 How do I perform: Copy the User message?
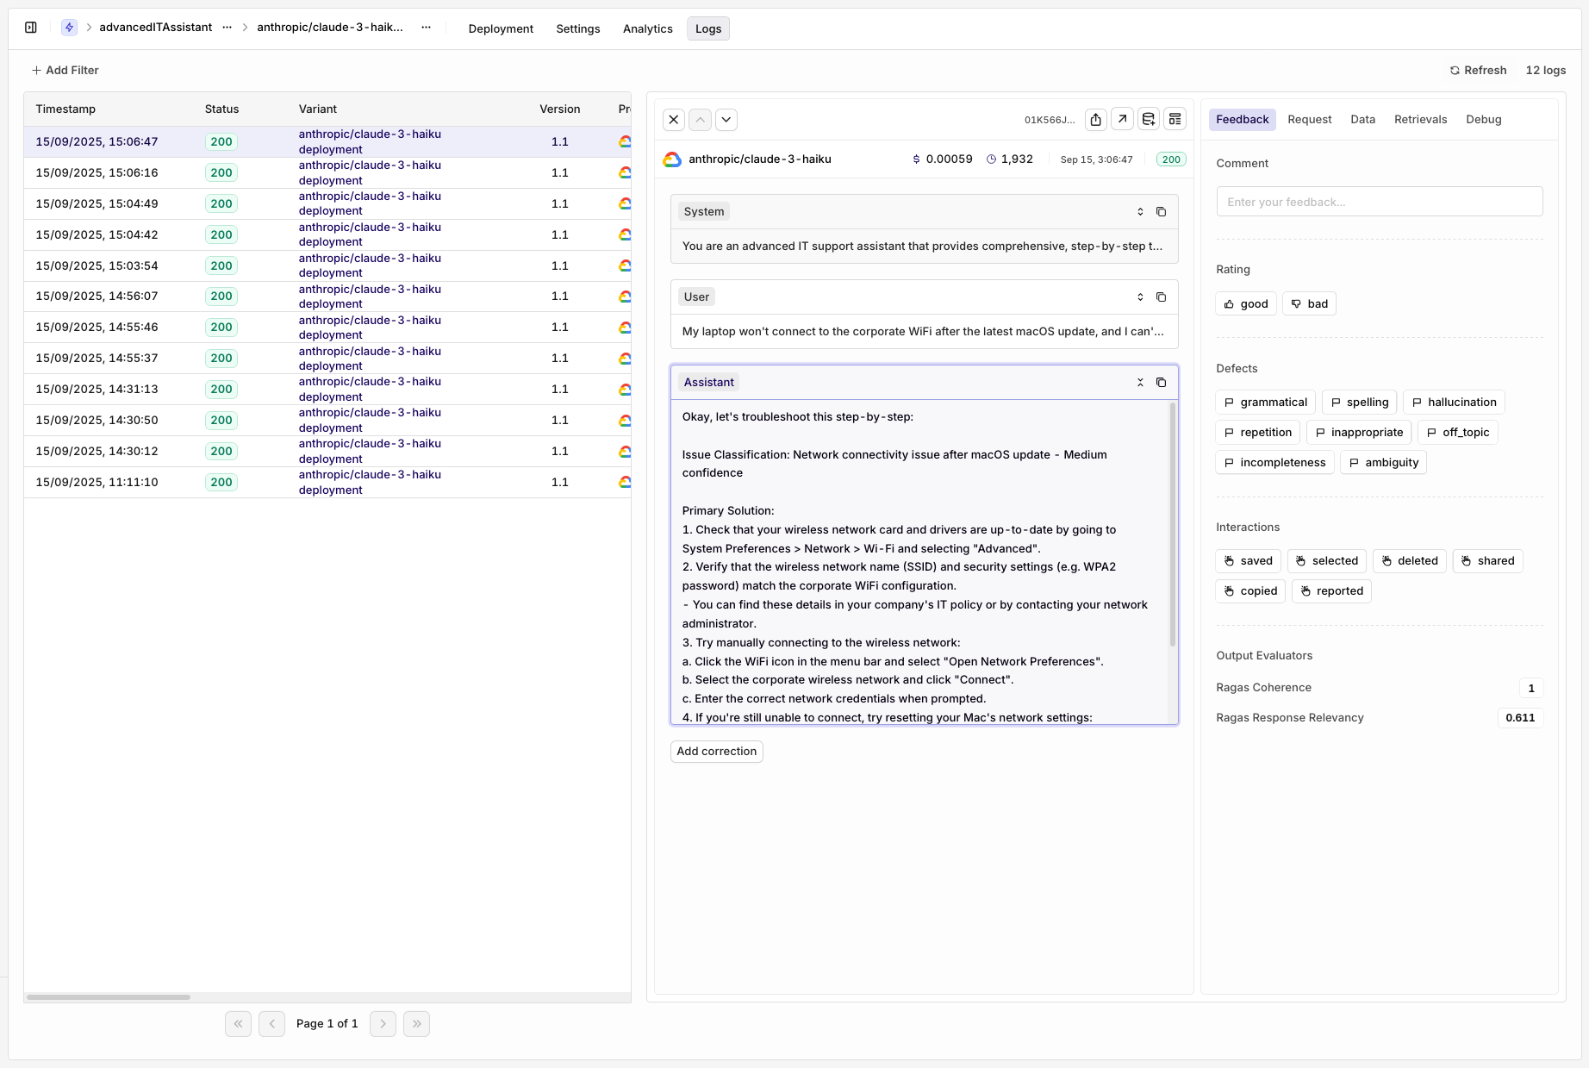pyautogui.click(x=1161, y=297)
